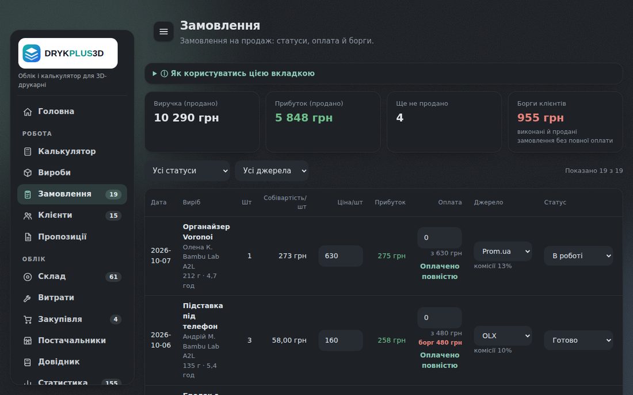This screenshot has height=395, width=633.
Task: Click the Клієнти people icon
Action: pyautogui.click(x=28, y=216)
